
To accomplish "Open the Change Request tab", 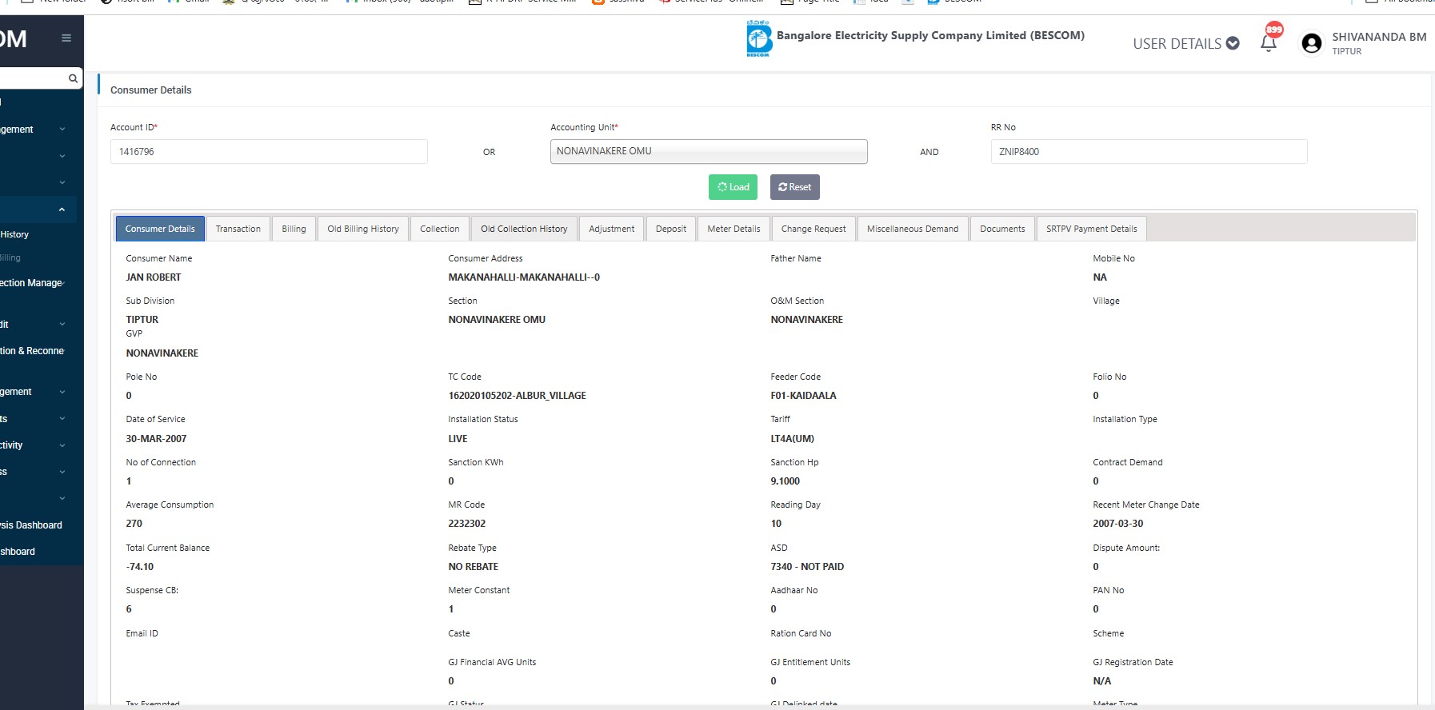I will (x=813, y=229).
